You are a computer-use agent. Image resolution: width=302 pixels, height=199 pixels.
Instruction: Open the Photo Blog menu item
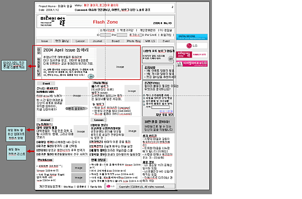click(134, 41)
